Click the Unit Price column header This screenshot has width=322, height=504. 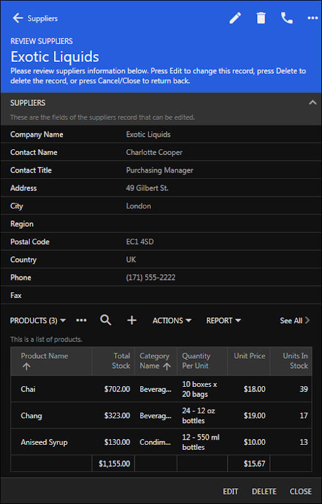pos(248,361)
